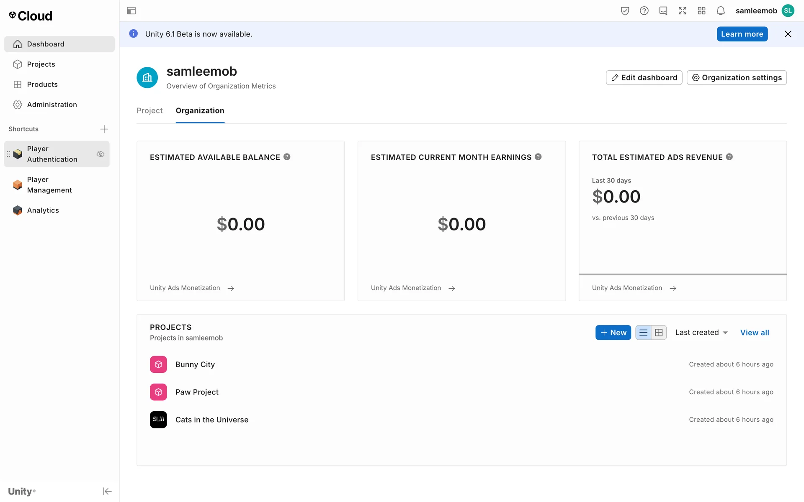
Task: Open the Bunny City project
Action: tap(195, 364)
